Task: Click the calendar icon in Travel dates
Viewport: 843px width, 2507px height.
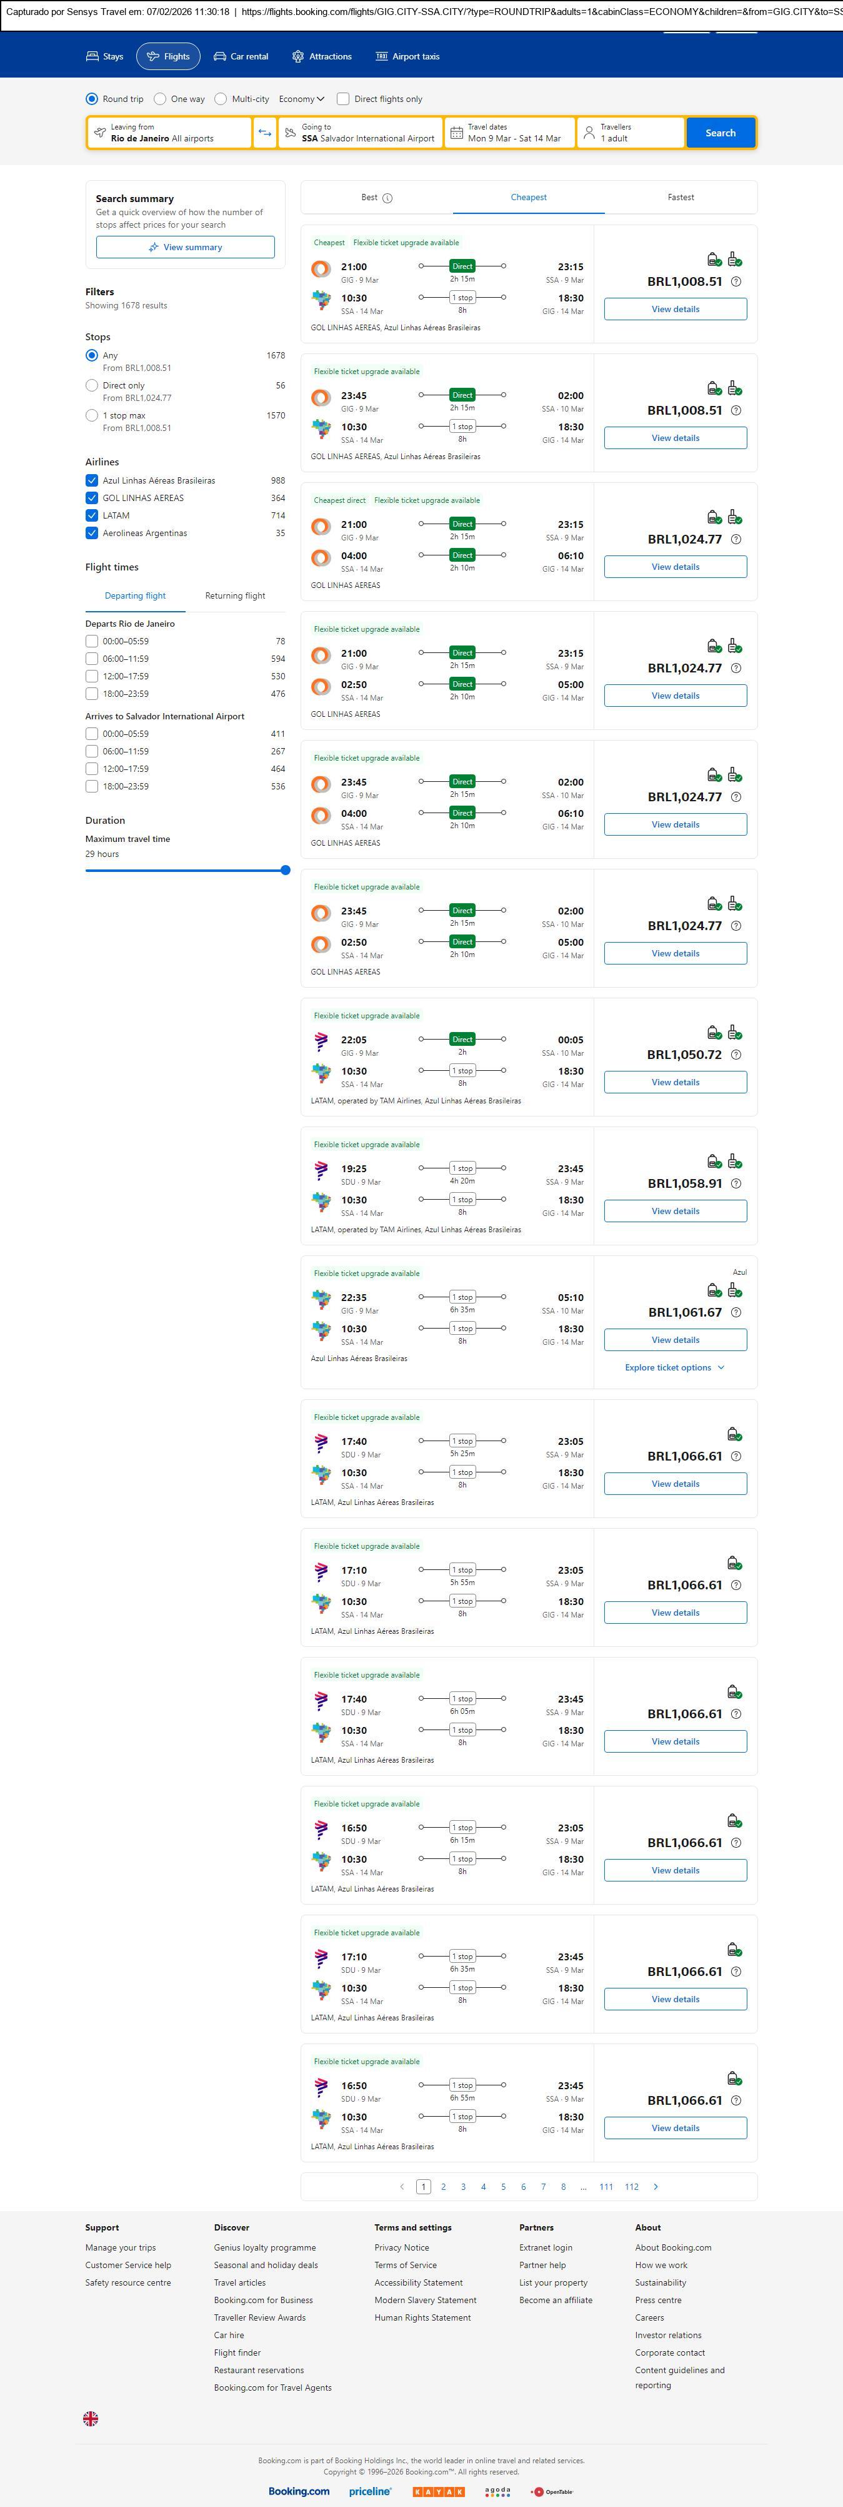Action: tap(456, 133)
